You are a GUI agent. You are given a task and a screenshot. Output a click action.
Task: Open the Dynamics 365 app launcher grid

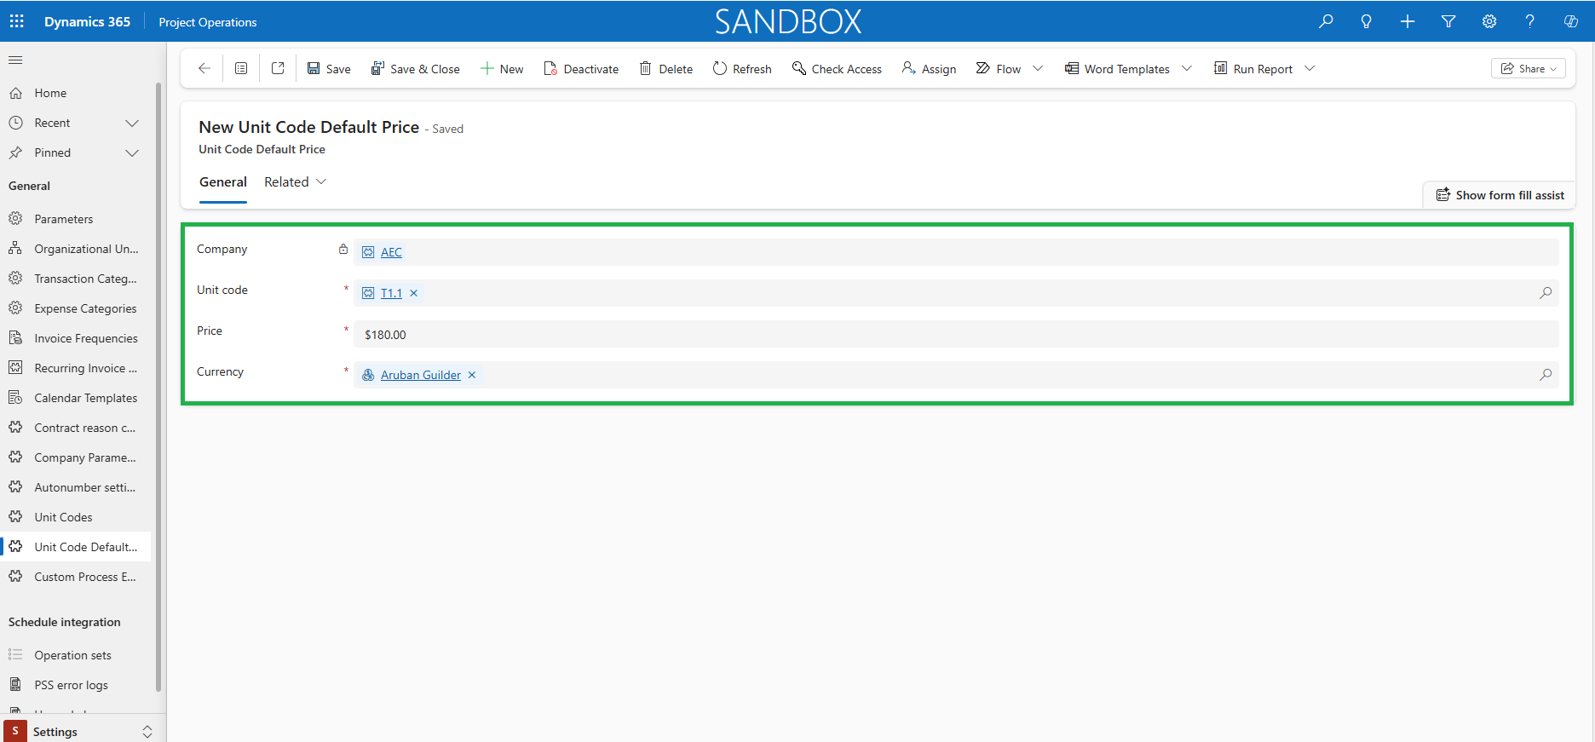(17, 21)
